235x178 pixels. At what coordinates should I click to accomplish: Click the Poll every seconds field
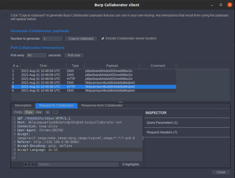pos(36,55)
